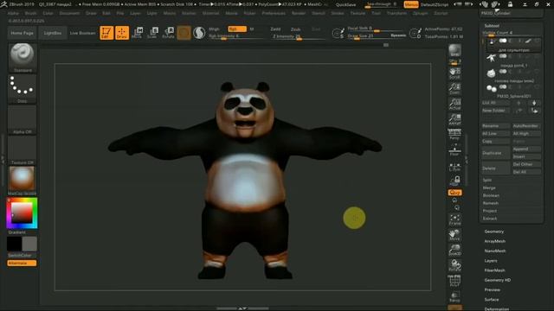Adjust the Z Intensity slider
This screenshot has height=311, width=554.
[298, 36]
